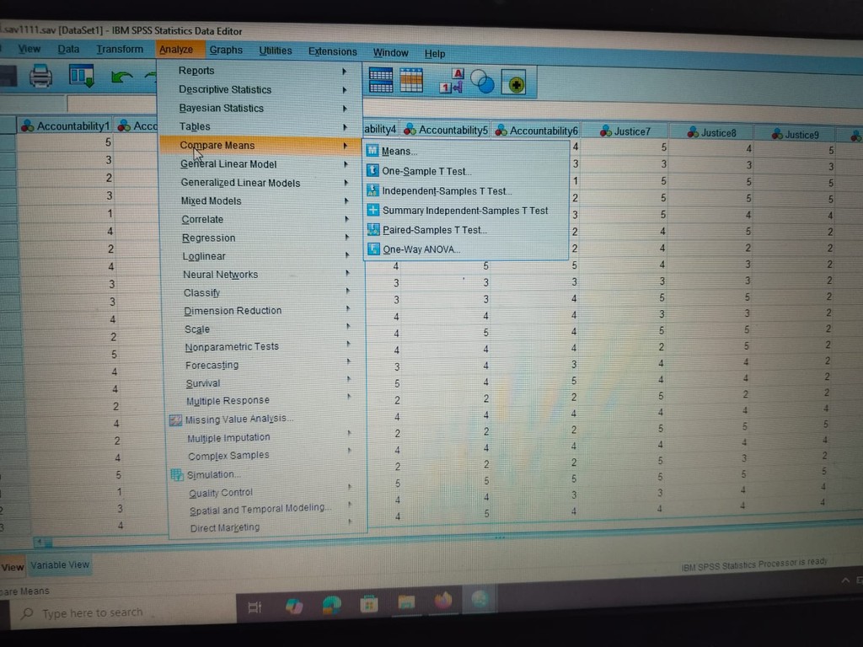Open Firefox from the taskbar
This screenshot has width=863, height=647.
(443, 600)
